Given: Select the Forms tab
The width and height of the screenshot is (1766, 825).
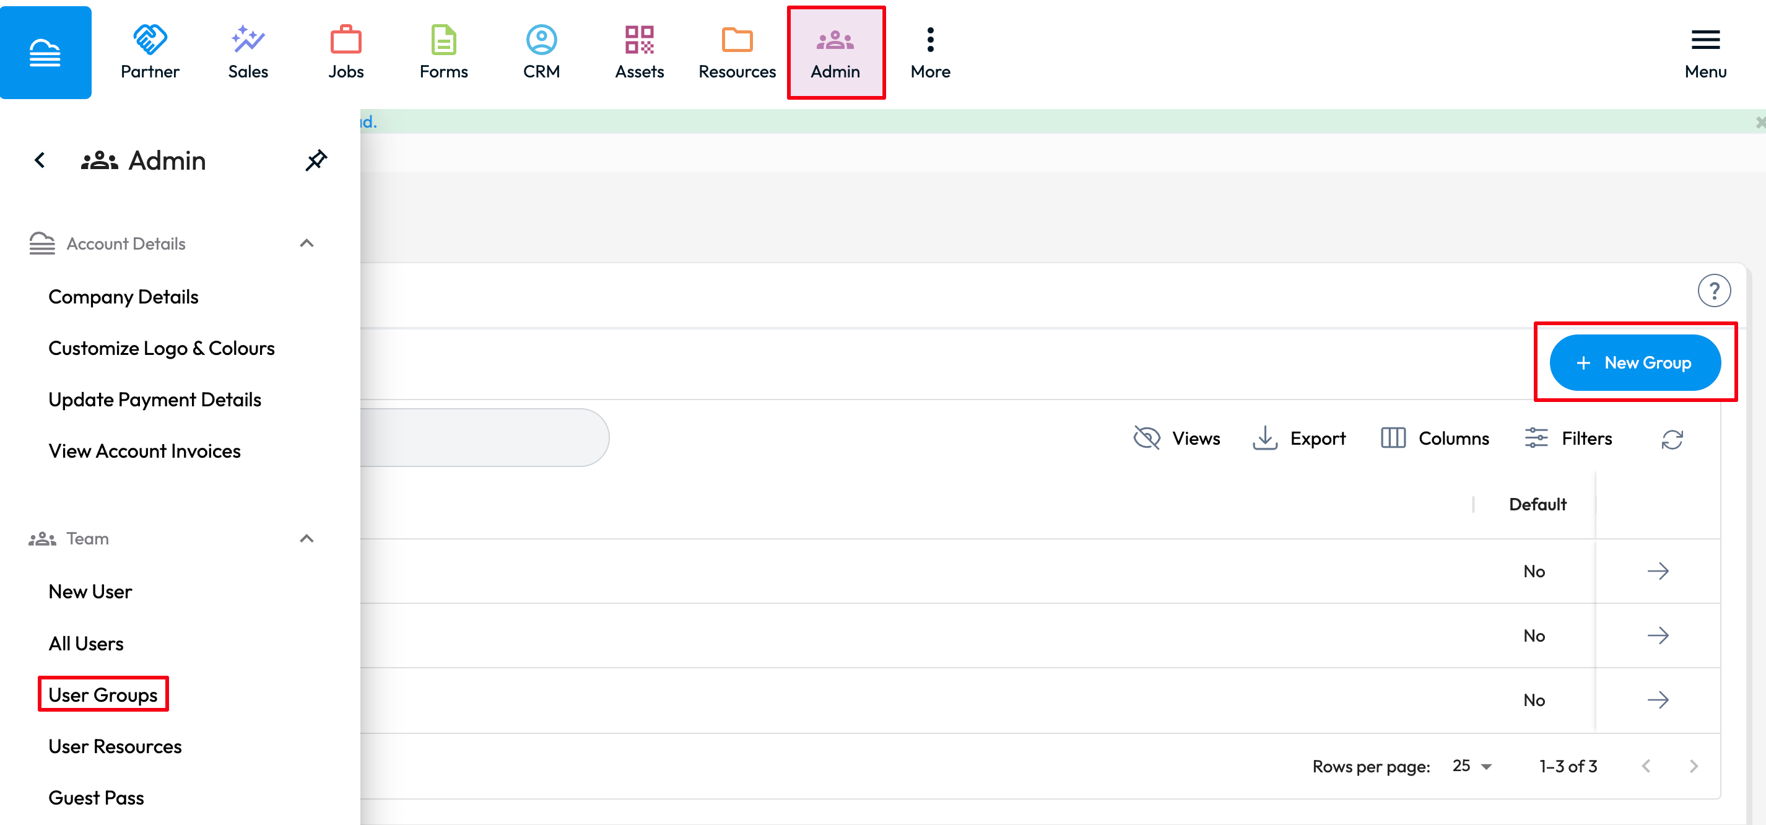Looking at the screenshot, I should tap(443, 52).
